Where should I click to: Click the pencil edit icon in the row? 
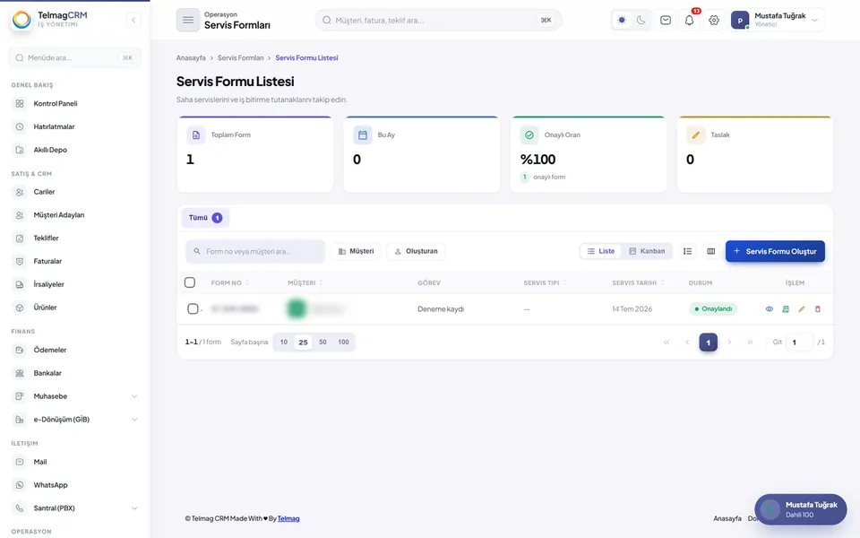click(x=801, y=309)
